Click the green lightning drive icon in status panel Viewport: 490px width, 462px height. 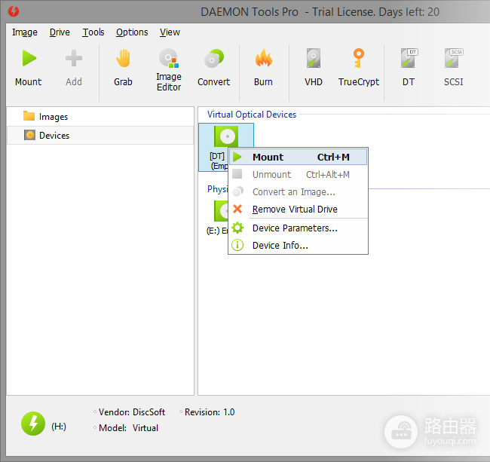[33, 424]
